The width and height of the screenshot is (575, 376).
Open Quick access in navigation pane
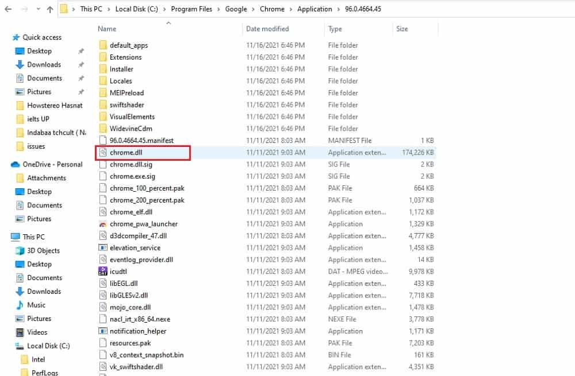(x=42, y=37)
